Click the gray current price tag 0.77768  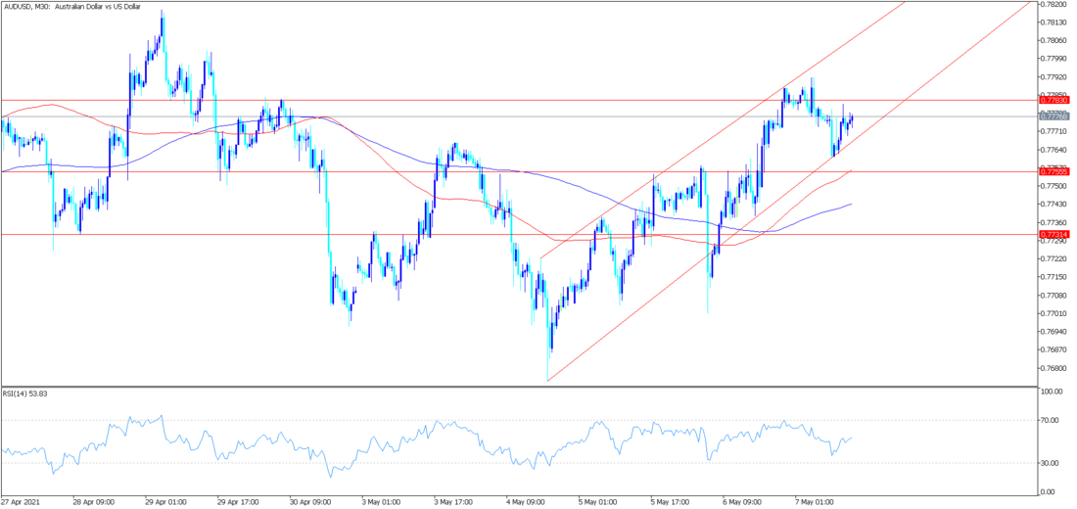pyautogui.click(x=1054, y=116)
